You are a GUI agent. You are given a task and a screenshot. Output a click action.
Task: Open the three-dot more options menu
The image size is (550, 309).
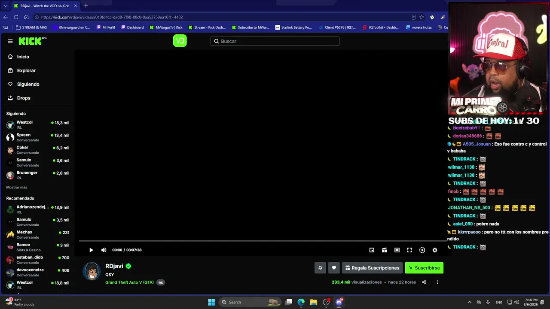[x=437, y=282]
